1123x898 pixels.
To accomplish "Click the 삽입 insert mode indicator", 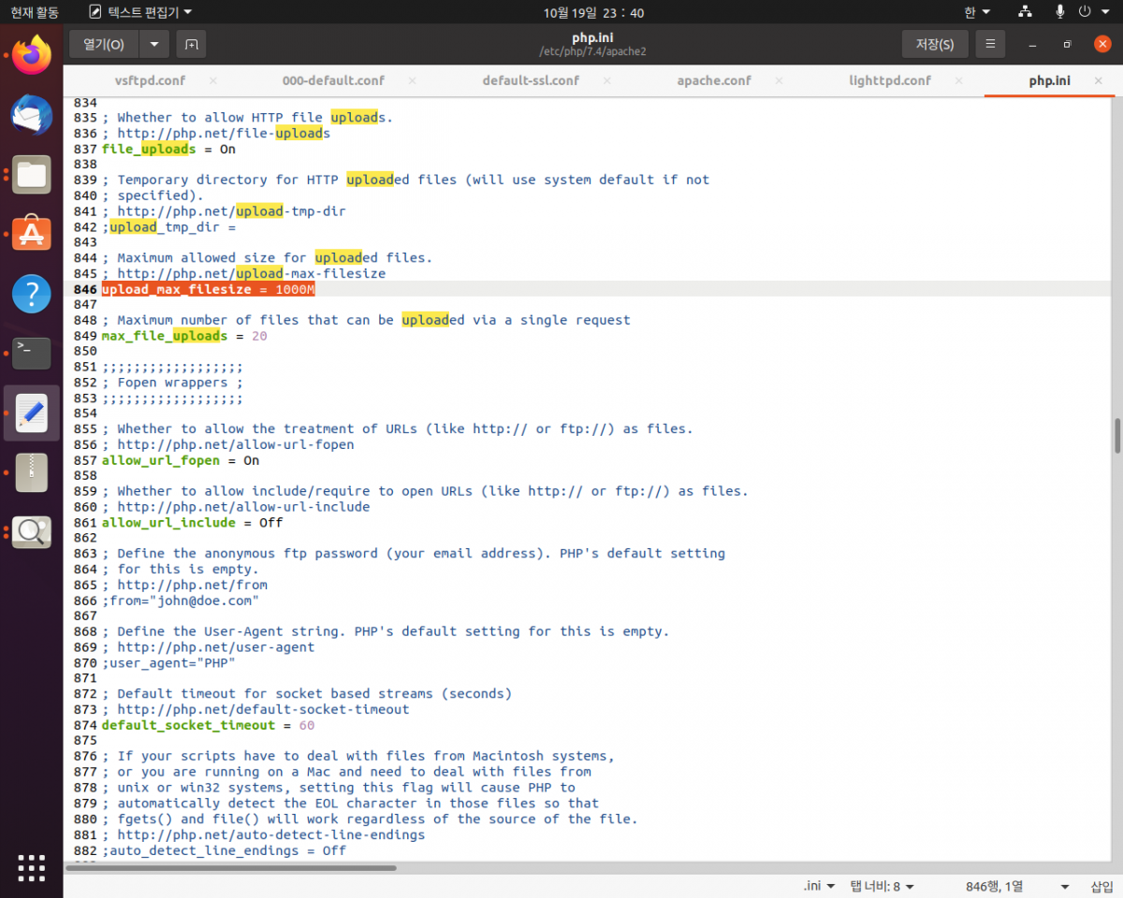I will coord(1101,886).
